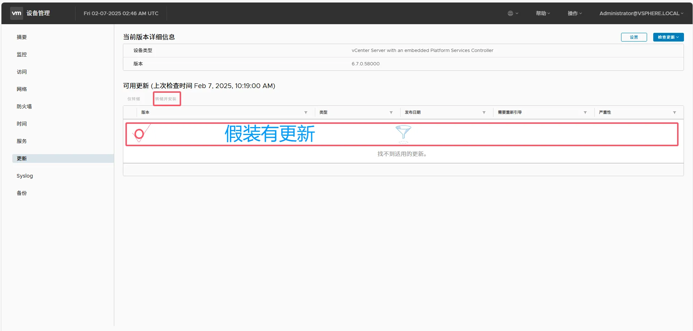Click the 转储并安装 stage and install button

(x=166, y=99)
